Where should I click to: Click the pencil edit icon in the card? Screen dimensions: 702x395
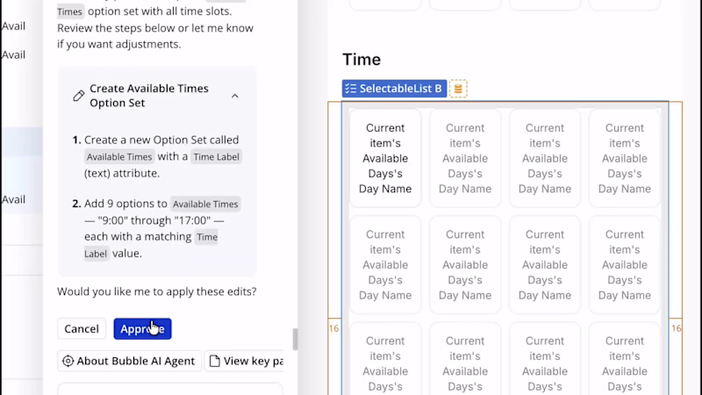79,96
